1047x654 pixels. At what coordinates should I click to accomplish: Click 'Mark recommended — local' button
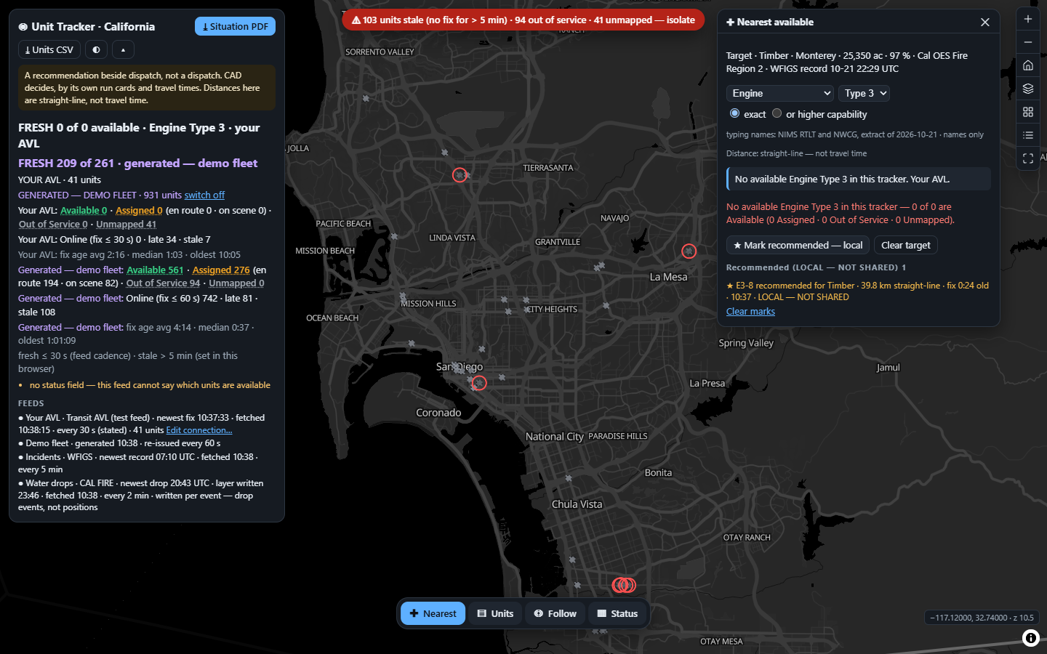(x=798, y=245)
